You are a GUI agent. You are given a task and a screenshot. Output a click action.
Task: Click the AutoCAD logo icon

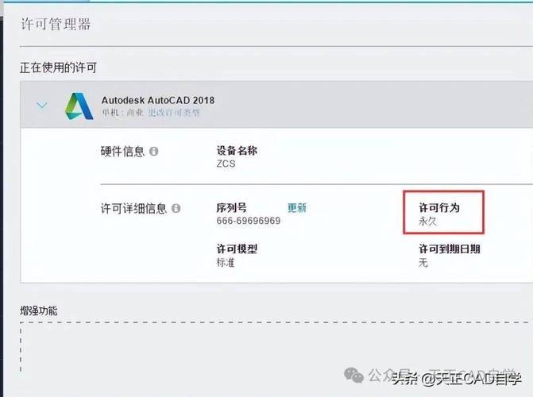click(79, 106)
